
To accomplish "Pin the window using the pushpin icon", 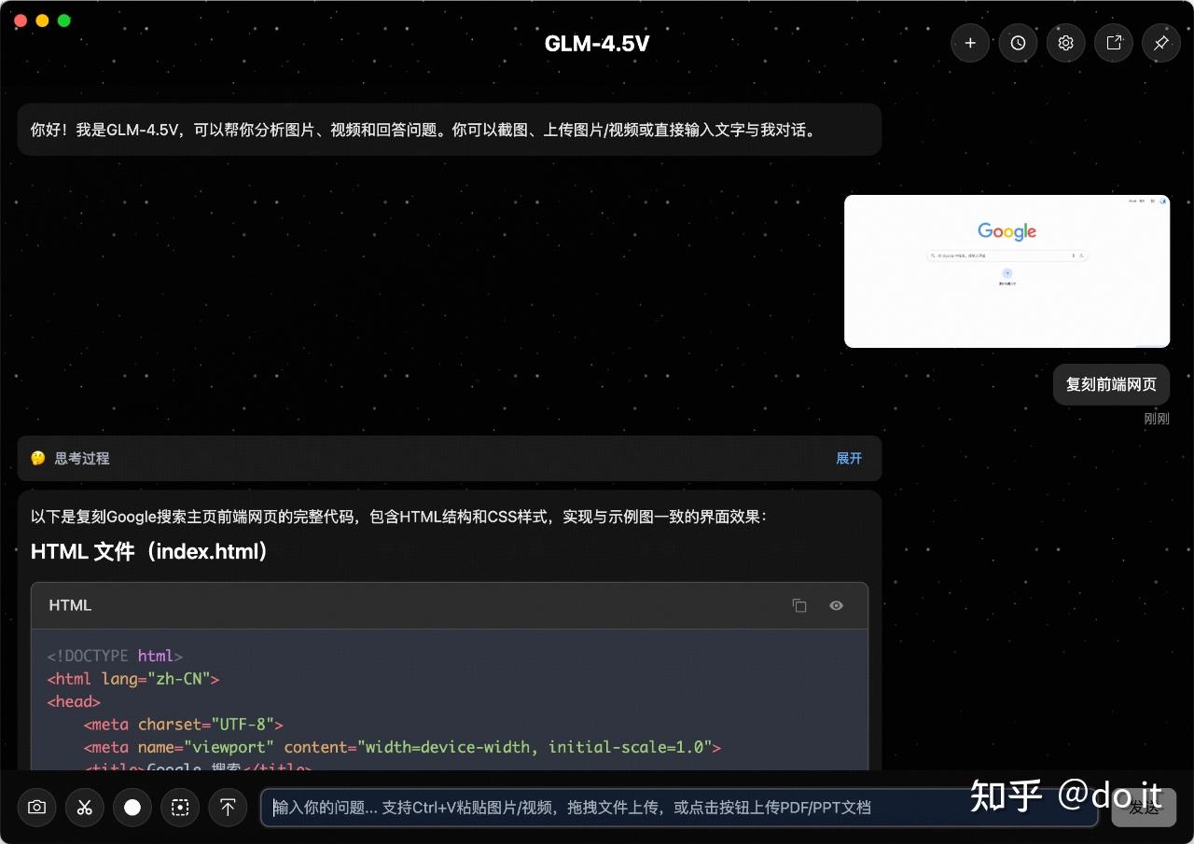I will point(1160,43).
